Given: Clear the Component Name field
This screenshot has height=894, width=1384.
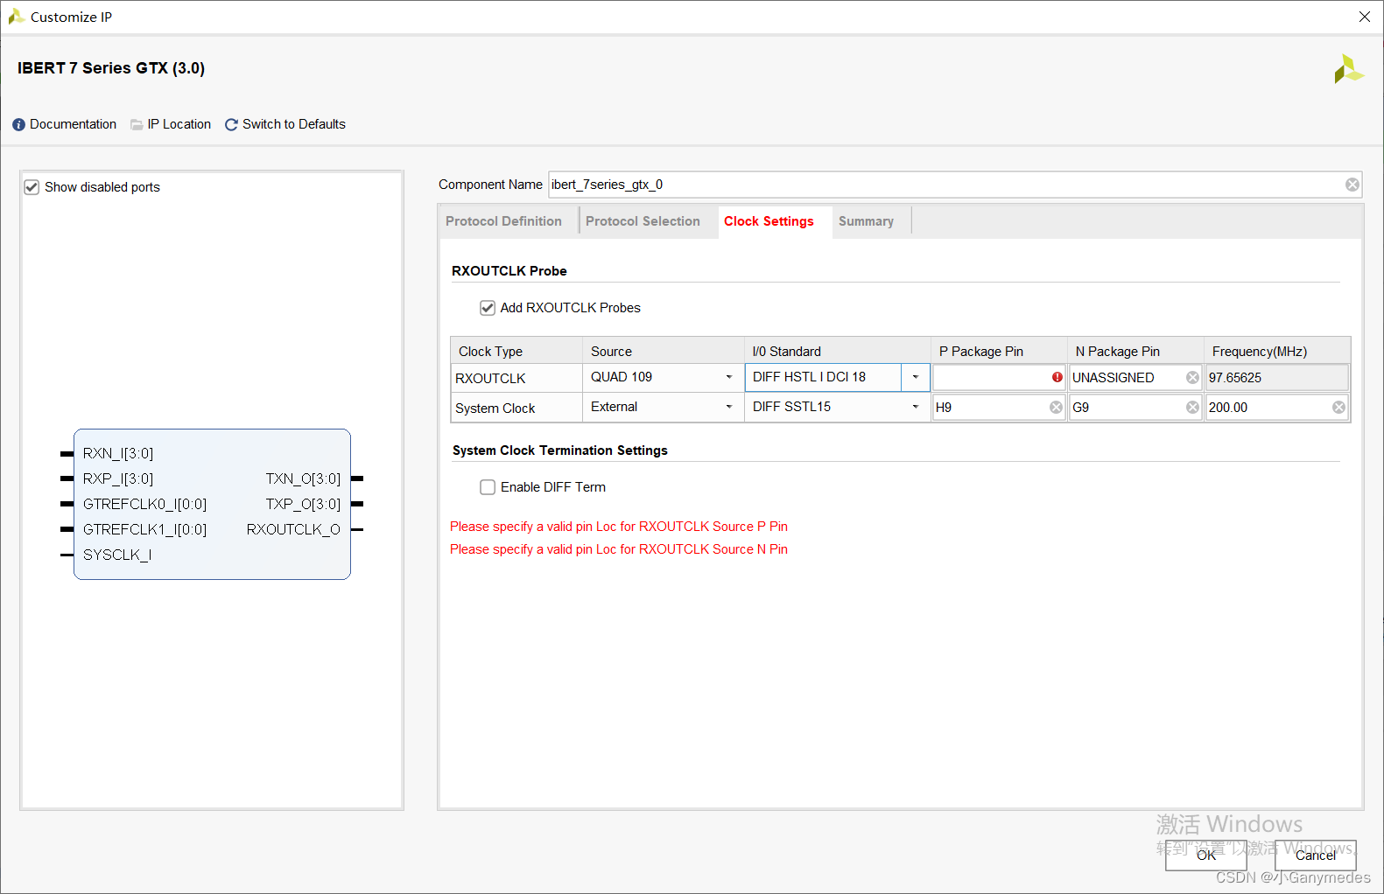Looking at the screenshot, I should [x=1352, y=185].
